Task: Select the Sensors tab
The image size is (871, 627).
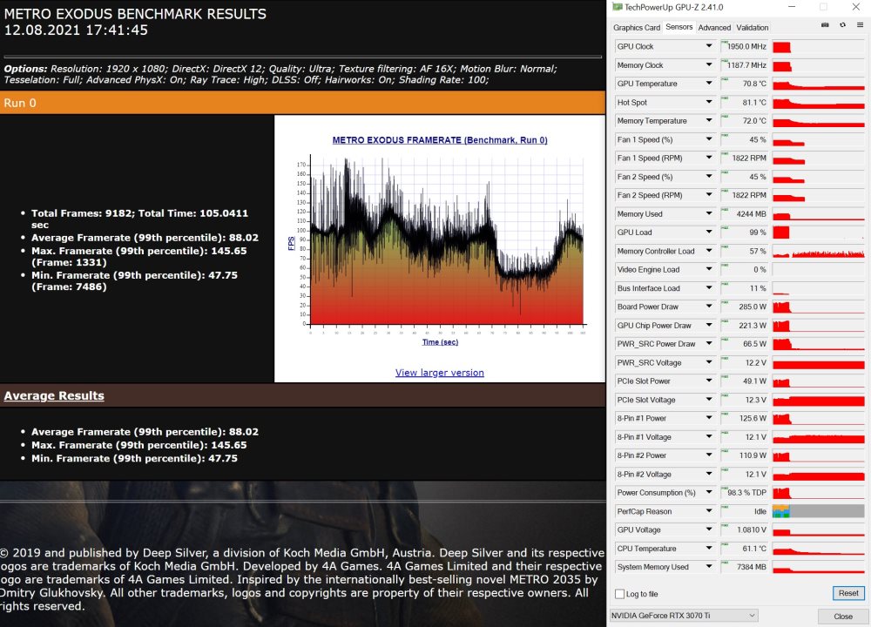Action: [679, 27]
